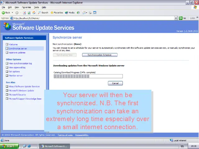
Task: Click the Print toolbar icon
Action: click(90, 13)
